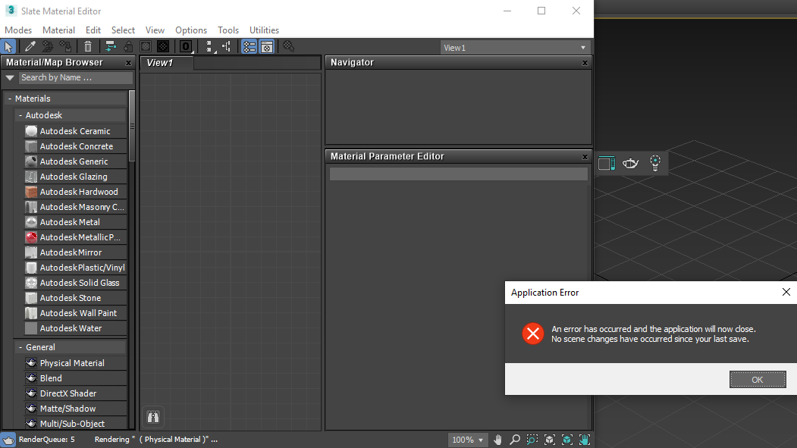The width and height of the screenshot is (797, 448).
Task: Close the Material/Map Browser panel
Action: (x=129, y=63)
